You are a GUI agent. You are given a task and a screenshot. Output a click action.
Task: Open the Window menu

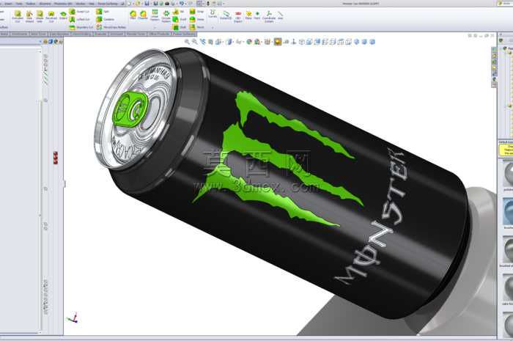coord(80,3)
